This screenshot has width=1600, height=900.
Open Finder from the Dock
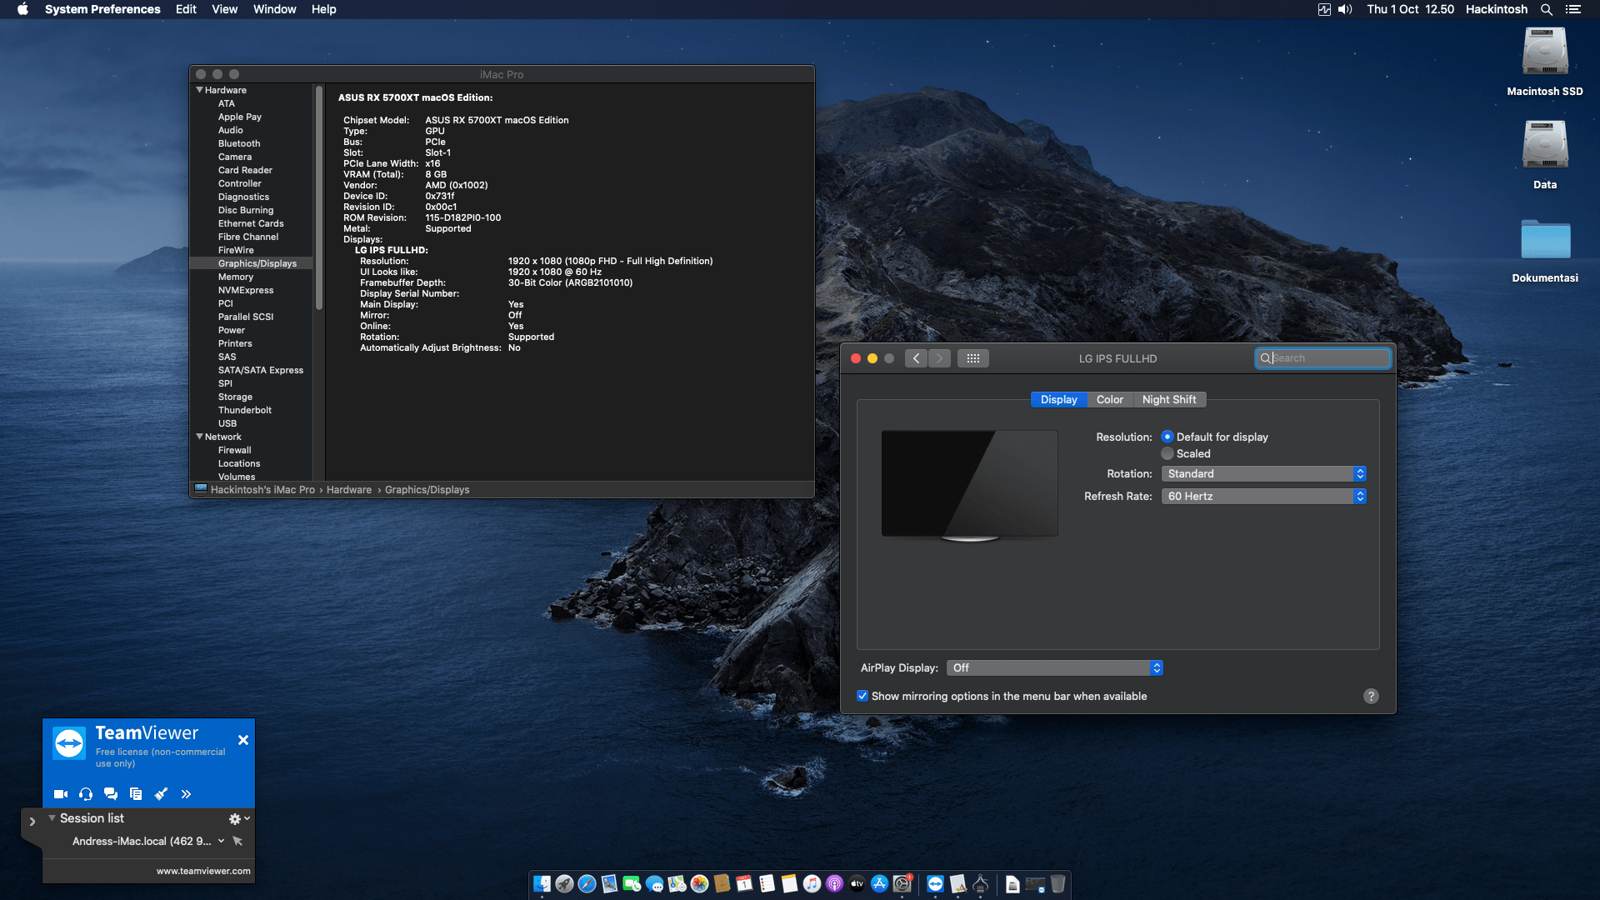[x=542, y=884]
